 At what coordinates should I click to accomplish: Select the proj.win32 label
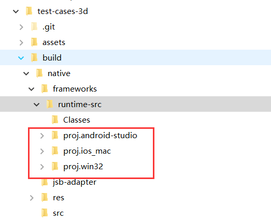coord(83,167)
